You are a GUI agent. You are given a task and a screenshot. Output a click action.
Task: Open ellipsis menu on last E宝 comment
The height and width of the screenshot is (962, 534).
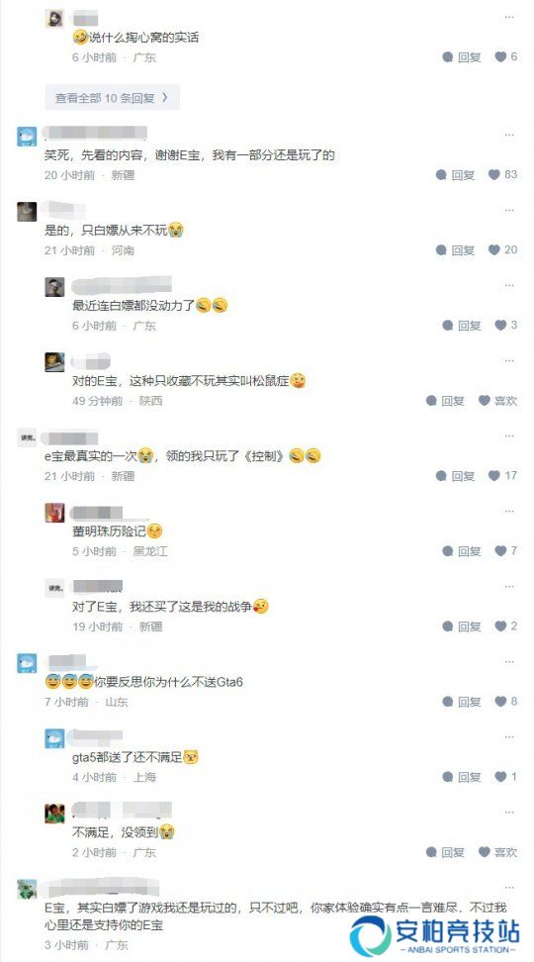509,888
